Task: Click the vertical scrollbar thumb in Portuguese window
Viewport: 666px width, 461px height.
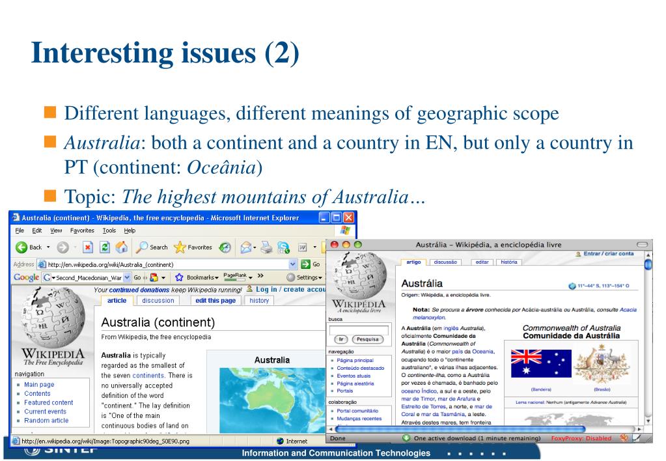Action: [x=648, y=265]
